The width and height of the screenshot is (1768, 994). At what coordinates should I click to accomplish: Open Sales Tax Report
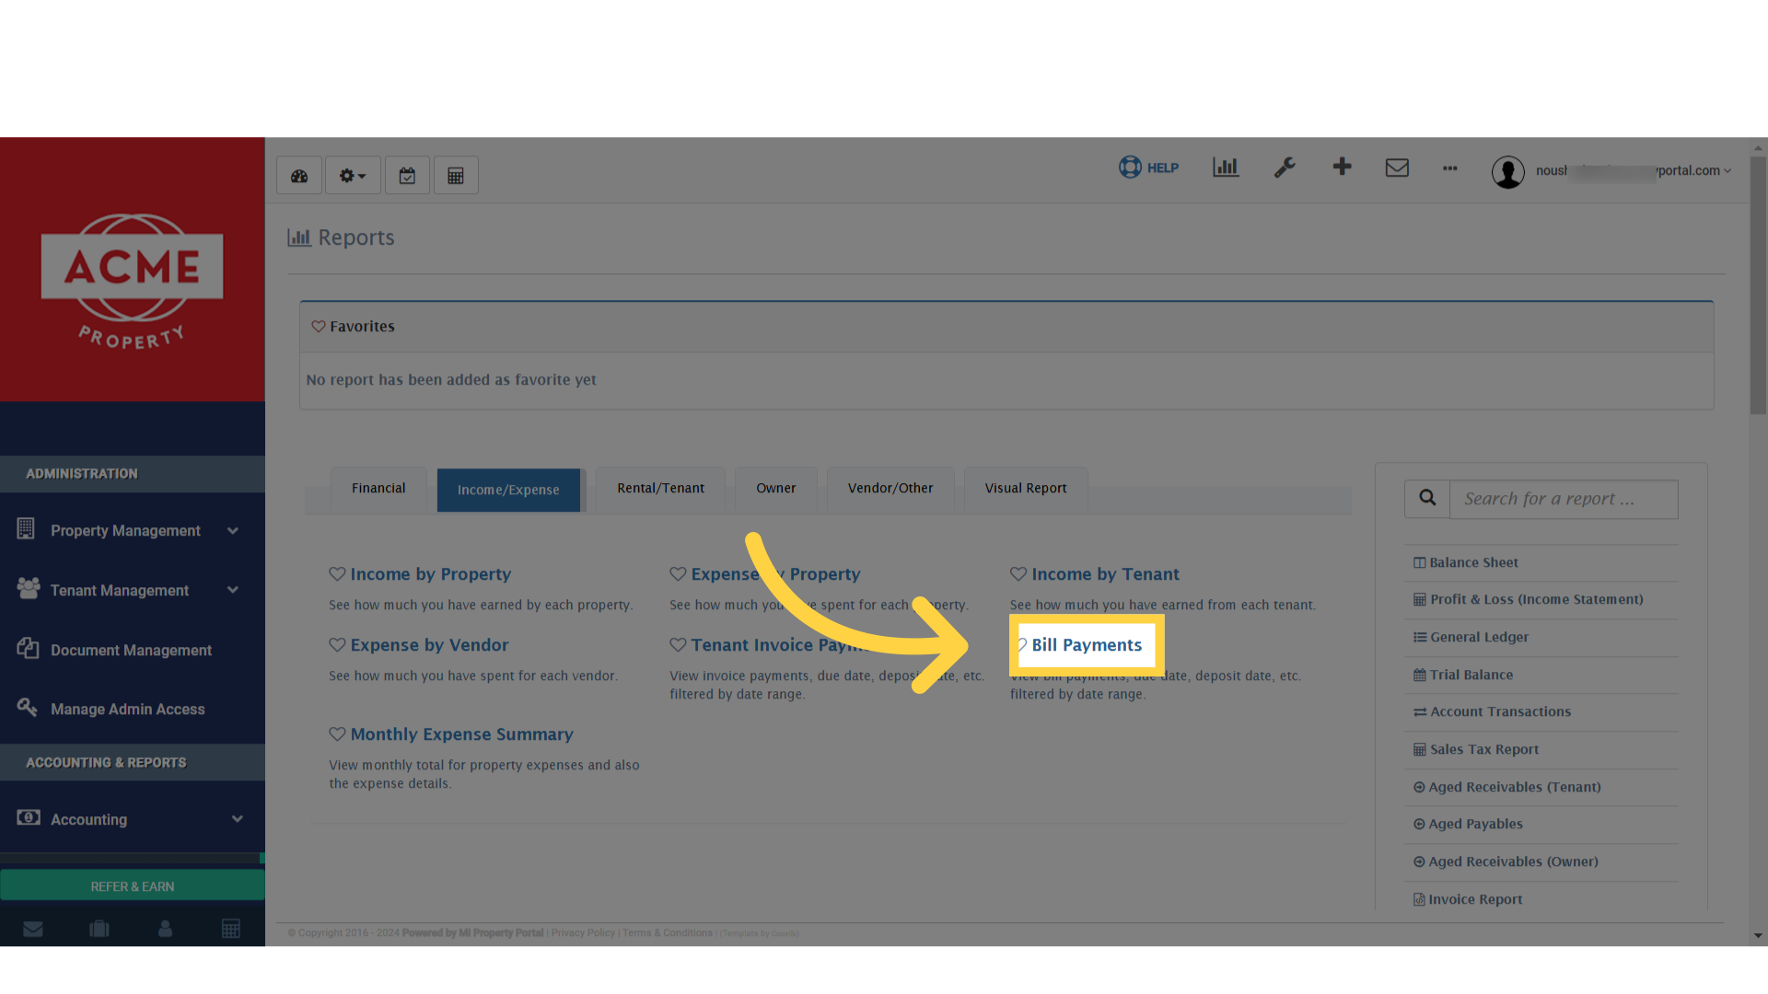1483,749
